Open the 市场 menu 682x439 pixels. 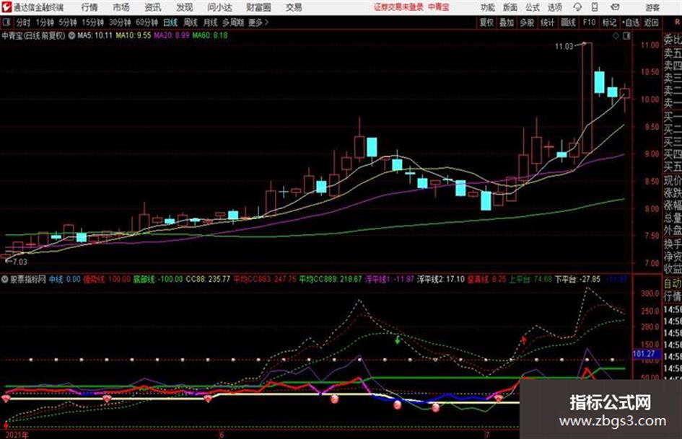[121, 7]
